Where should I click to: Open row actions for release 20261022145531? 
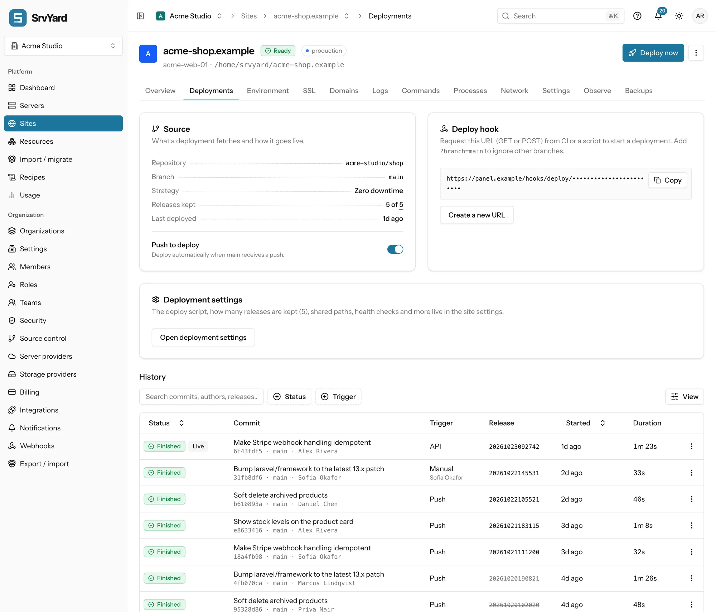tap(691, 473)
